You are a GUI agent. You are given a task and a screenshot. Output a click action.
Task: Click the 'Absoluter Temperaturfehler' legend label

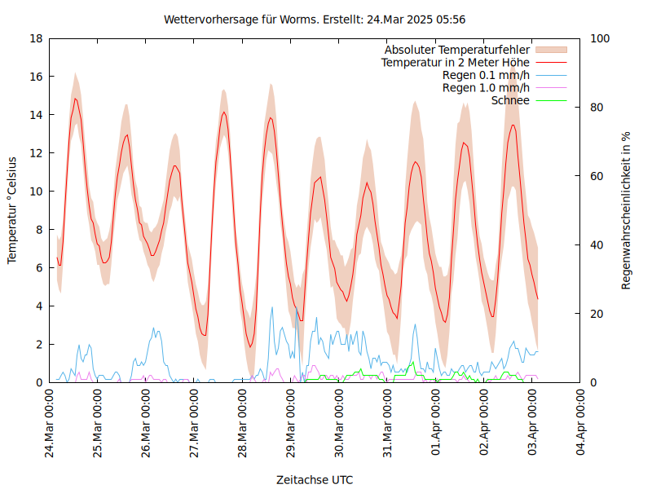pos(457,51)
